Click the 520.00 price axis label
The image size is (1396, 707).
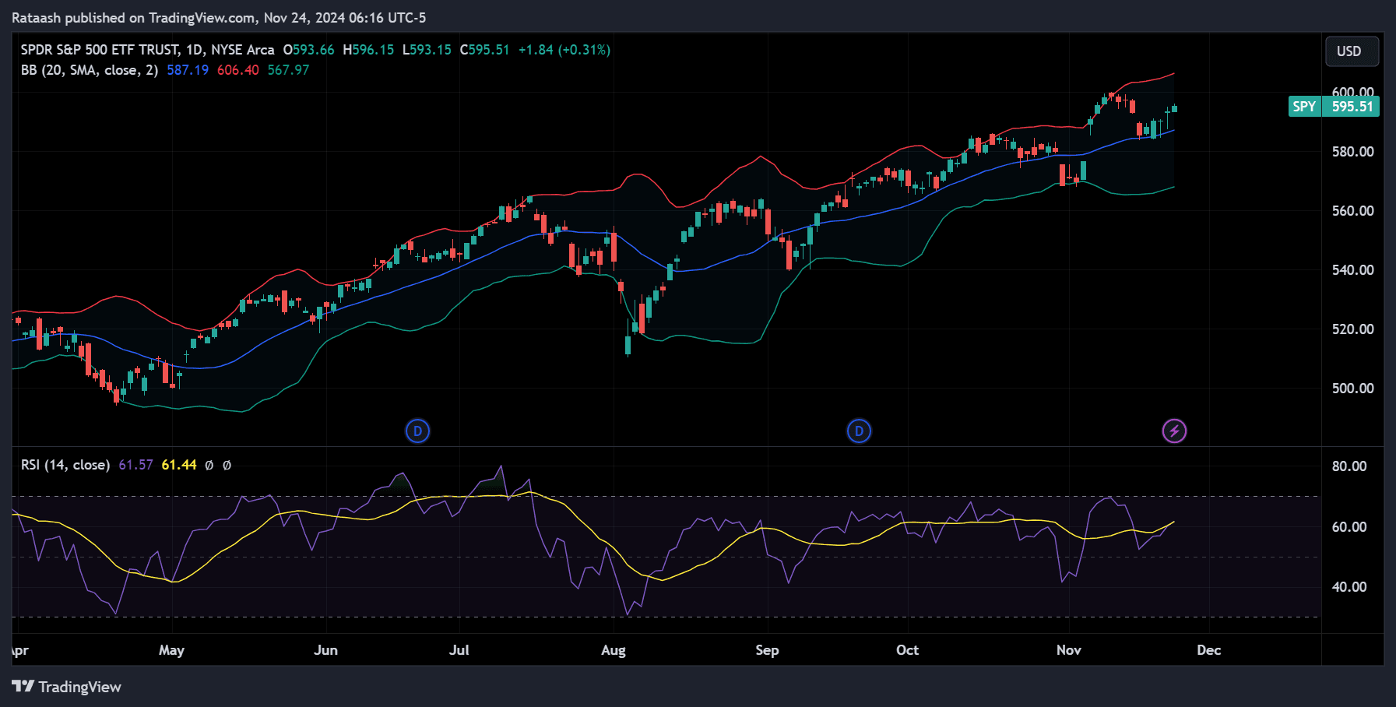pyautogui.click(x=1352, y=329)
